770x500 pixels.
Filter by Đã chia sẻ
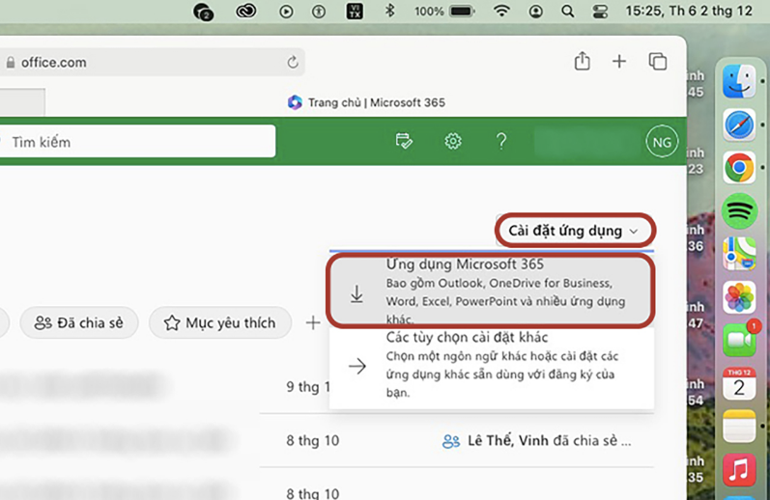pos(79,323)
